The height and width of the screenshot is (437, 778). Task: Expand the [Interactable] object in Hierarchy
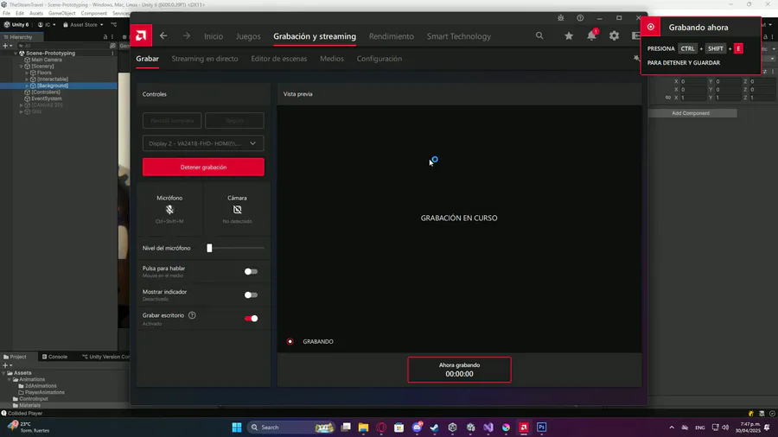[27, 79]
